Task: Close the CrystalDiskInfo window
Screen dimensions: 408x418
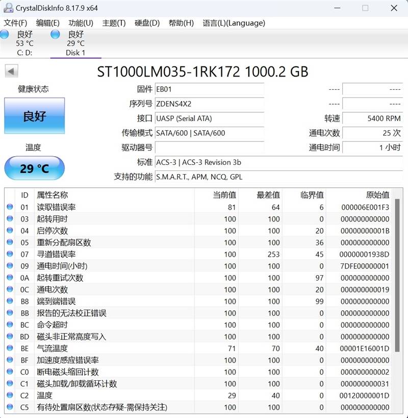Action: pos(394,8)
